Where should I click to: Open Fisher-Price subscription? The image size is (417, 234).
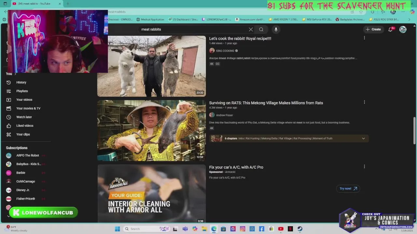pos(25,199)
